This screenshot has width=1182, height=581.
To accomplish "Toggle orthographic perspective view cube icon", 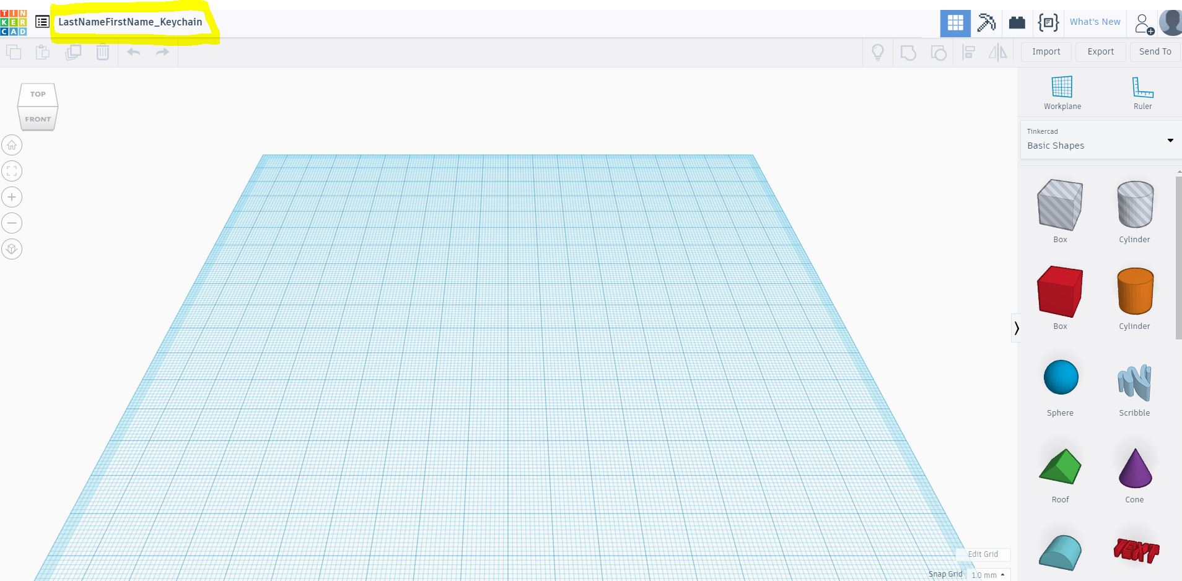I will click(x=12, y=249).
